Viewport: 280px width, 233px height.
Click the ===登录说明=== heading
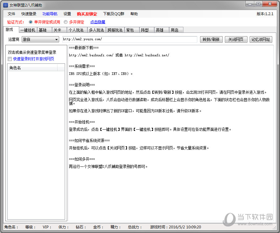(x=82, y=85)
